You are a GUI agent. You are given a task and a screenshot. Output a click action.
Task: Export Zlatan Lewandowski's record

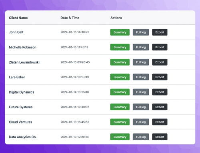160,62
